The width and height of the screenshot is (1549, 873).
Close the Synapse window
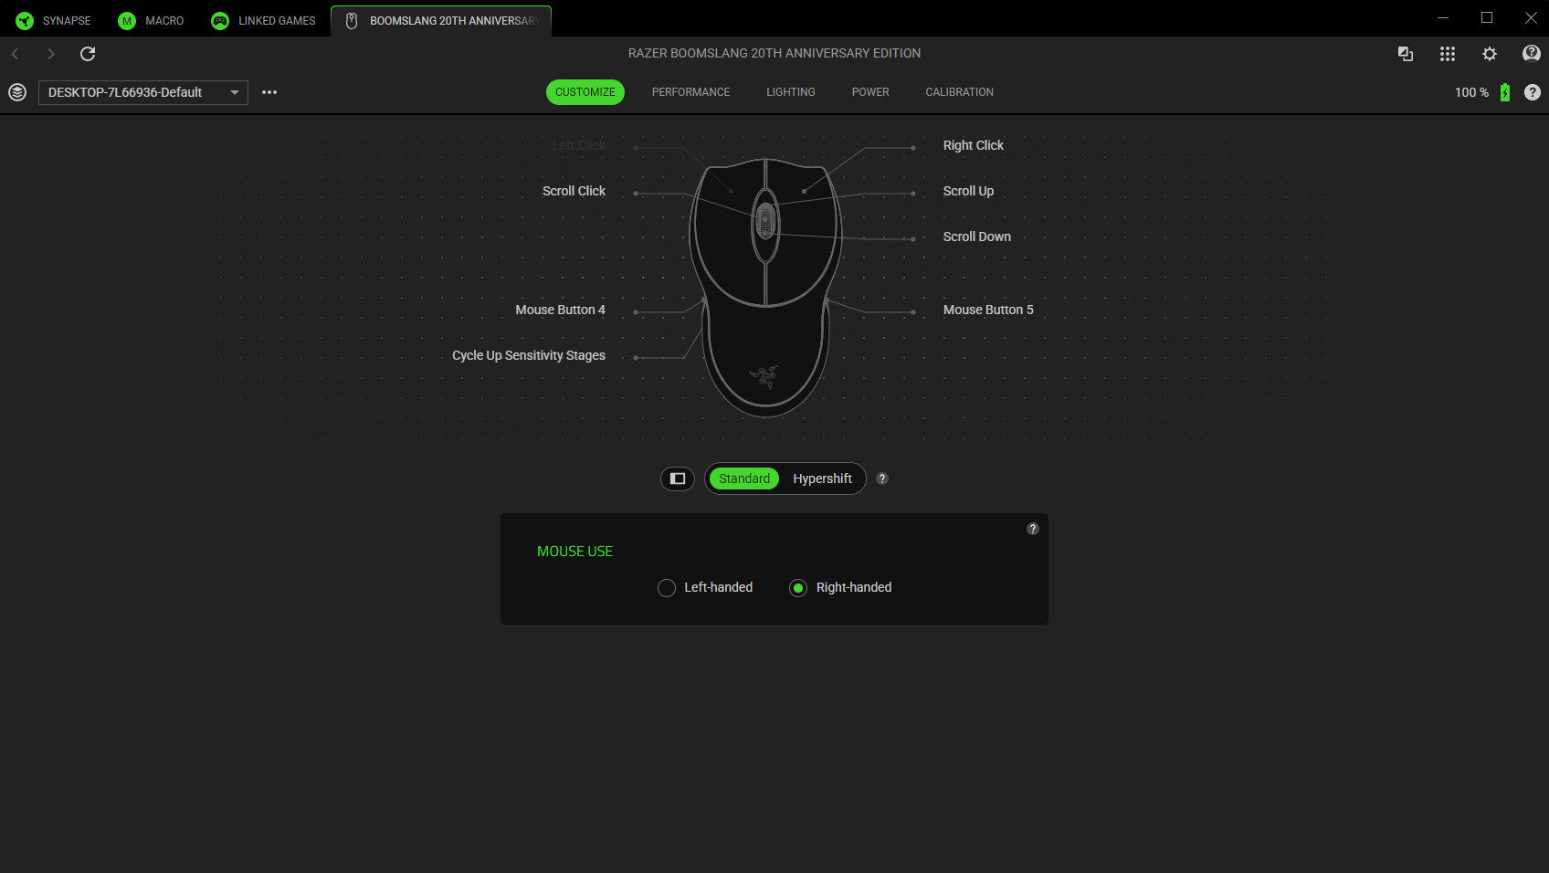(x=1531, y=17)
